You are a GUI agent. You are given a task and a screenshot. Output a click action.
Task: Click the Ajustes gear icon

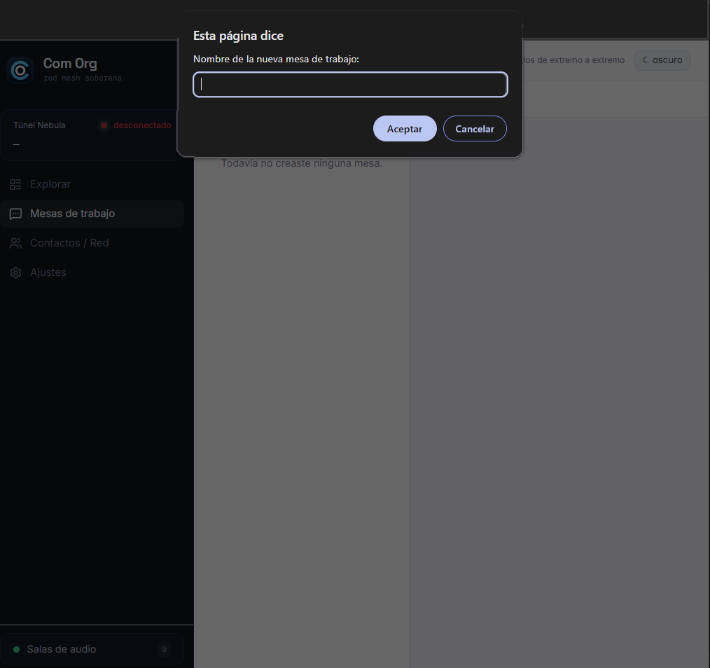tap(16, 272)
